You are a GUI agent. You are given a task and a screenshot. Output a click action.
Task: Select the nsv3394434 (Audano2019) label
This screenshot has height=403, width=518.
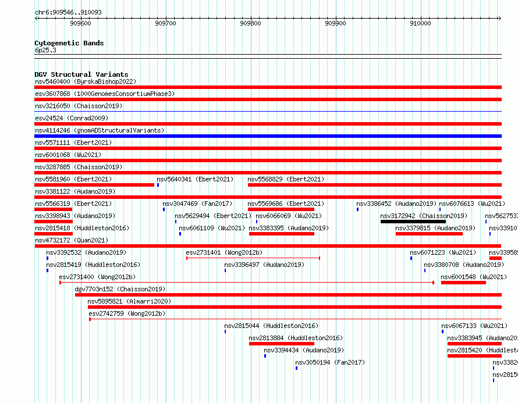(x=304, y=350)
